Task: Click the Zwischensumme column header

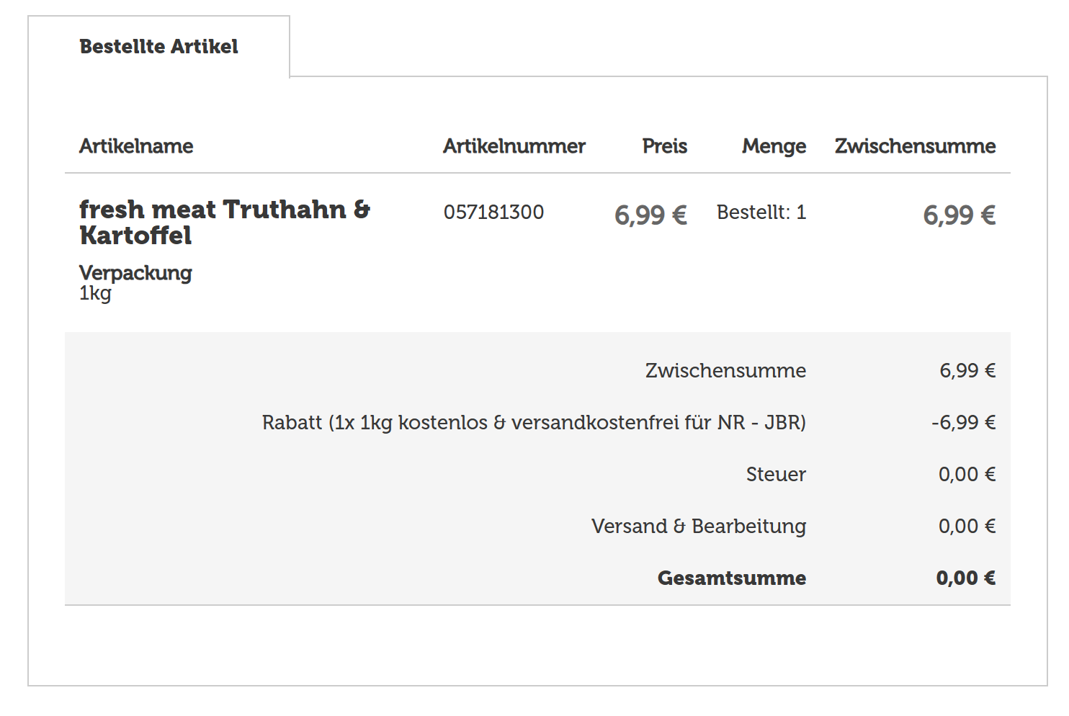Action: 915,146
